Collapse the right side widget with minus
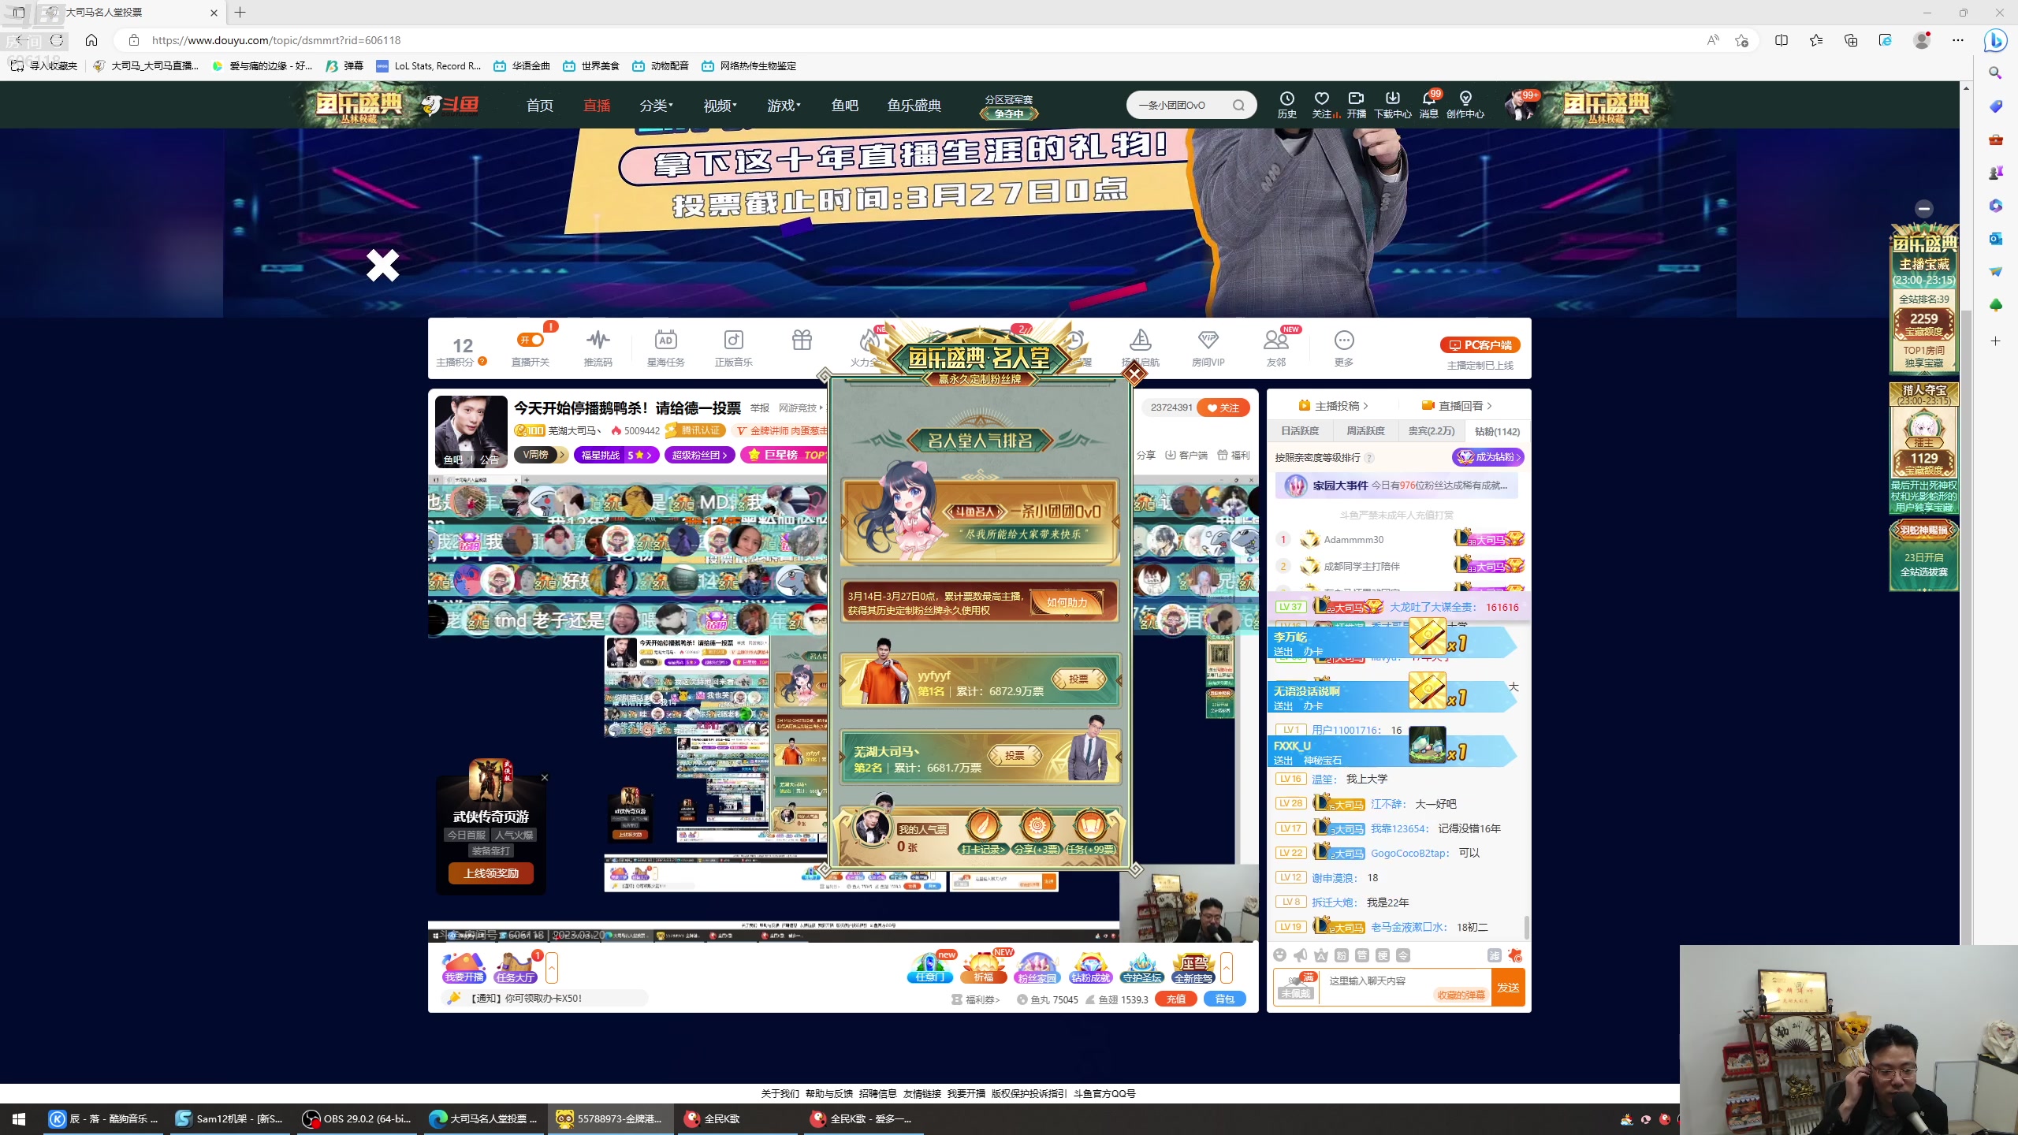The image size is (2018, 1135). coord(1923,209)
